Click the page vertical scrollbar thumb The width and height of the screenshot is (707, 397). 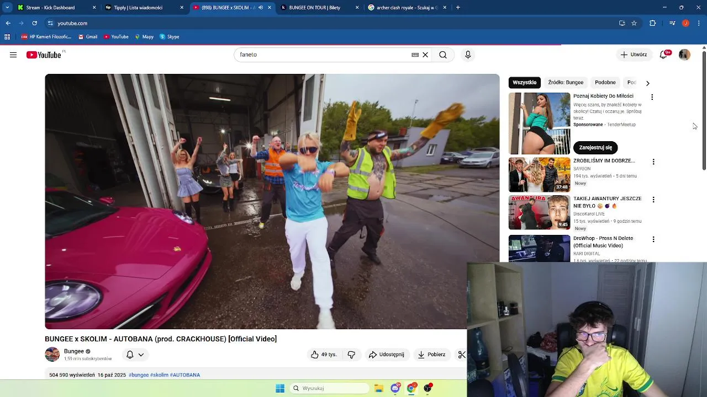pyautogui.click(x=704, y=110)
